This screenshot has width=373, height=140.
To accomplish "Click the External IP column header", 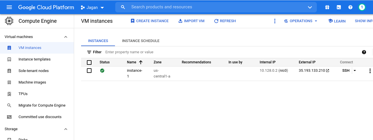I will pos(307,62).
